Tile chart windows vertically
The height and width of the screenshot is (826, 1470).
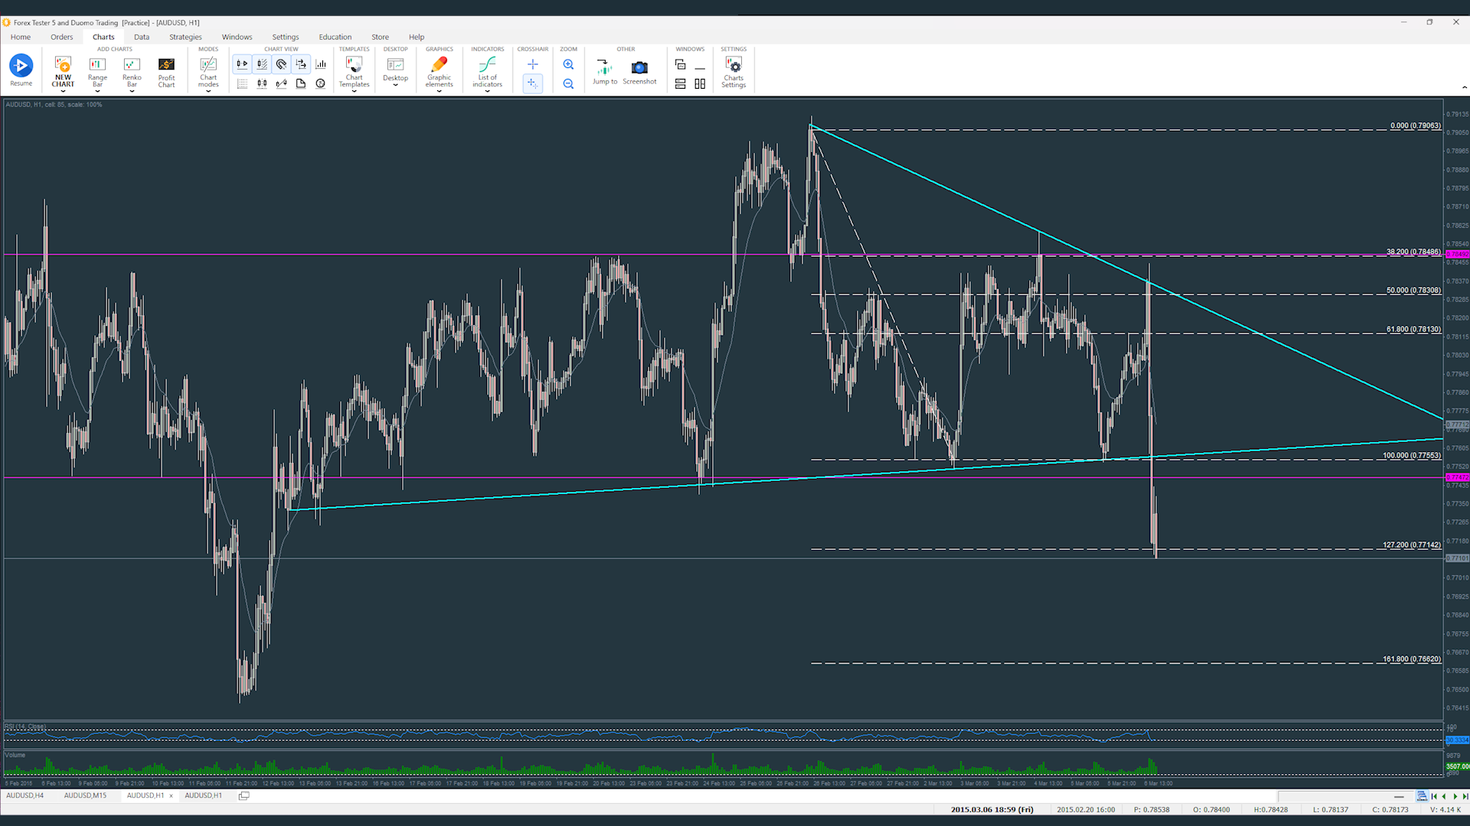(700, 83)
